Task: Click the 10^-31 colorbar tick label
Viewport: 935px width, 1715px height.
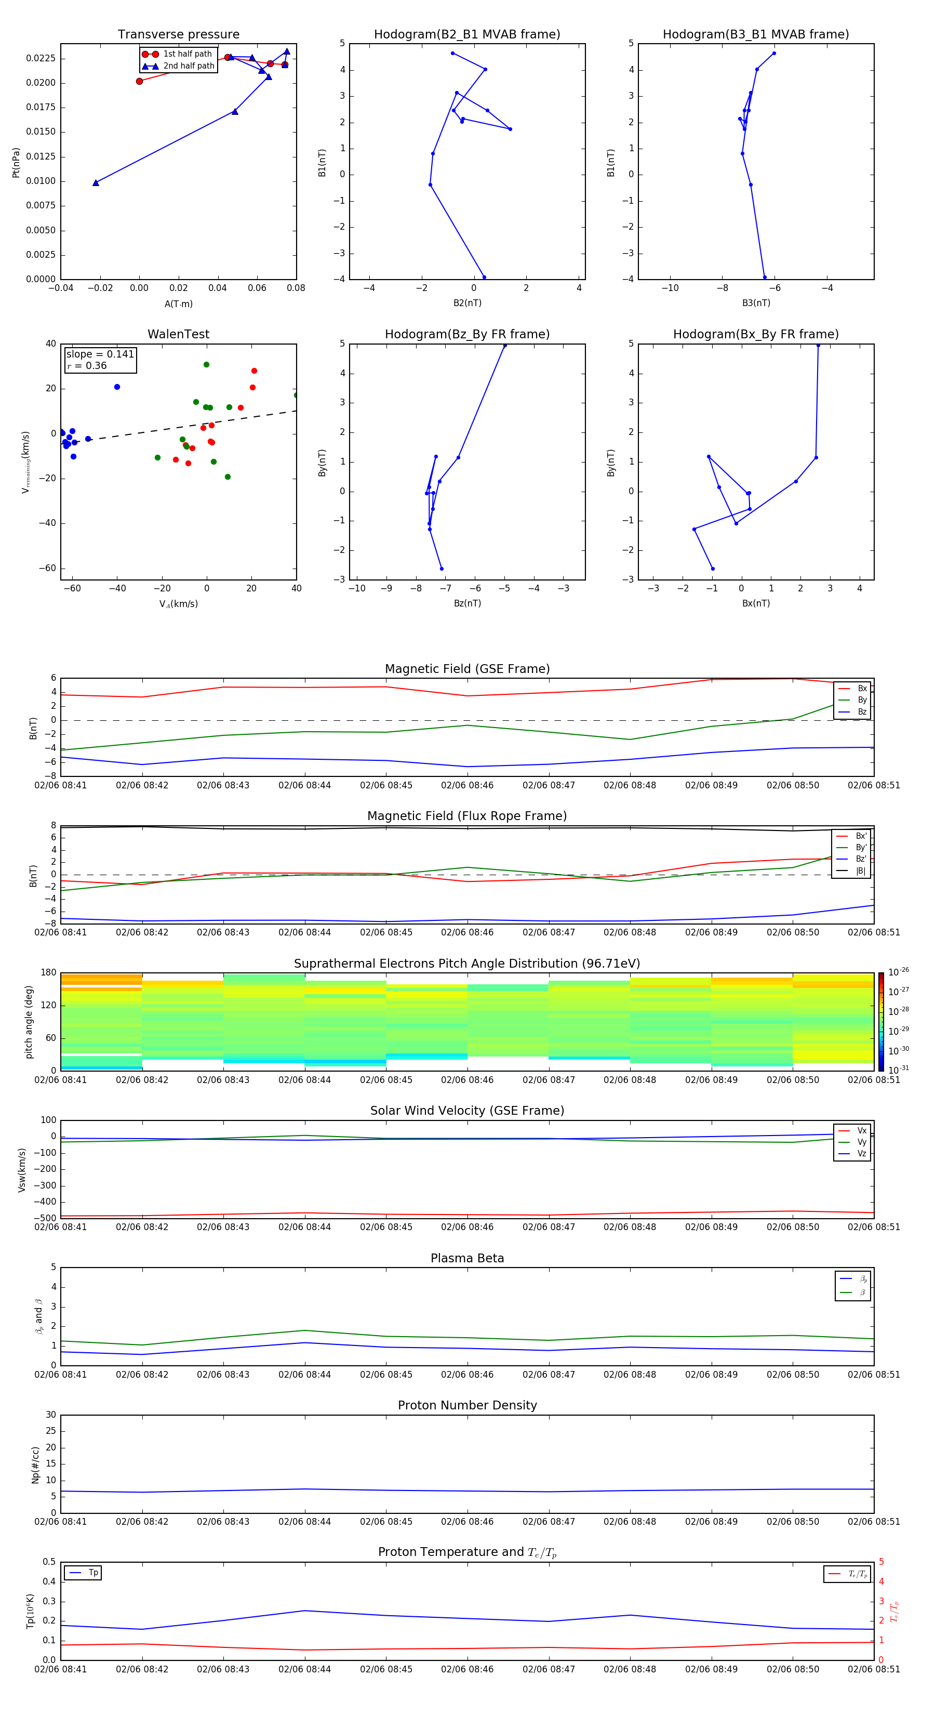Action: 899,1070
